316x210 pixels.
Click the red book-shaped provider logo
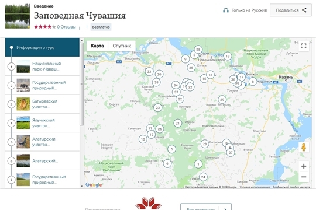point(148,204)
